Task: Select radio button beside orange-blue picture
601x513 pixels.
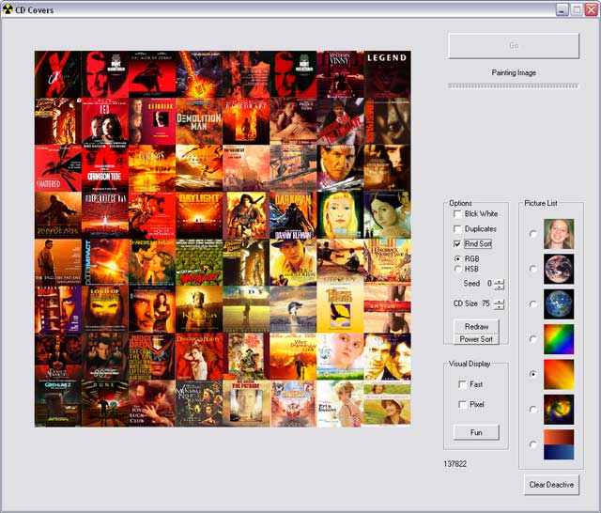Action: (x=532, y=444)
